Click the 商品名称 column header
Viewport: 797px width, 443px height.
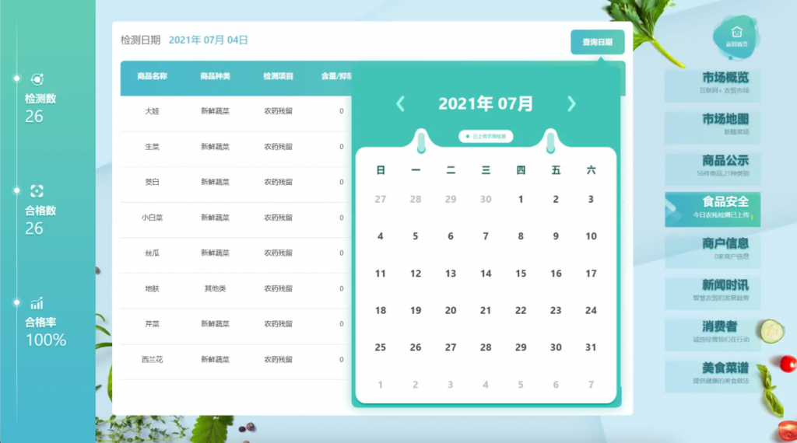click(152, 77)
